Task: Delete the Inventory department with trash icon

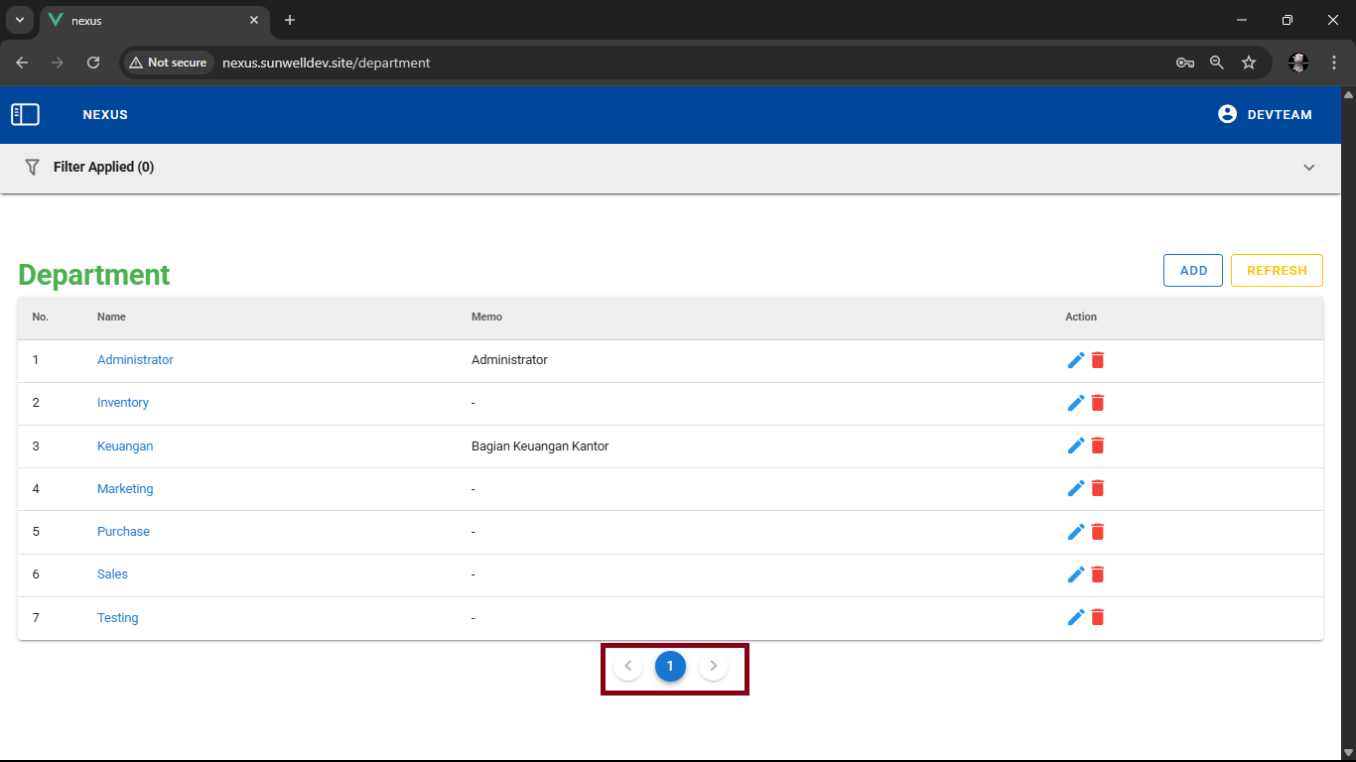Action: point(1098,403)
